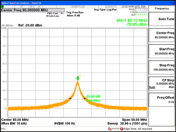The width and height of the screenshot is (176, 132).
Task: Click the Avg Type: Log-Pwr label
Action: click(105, 10)
